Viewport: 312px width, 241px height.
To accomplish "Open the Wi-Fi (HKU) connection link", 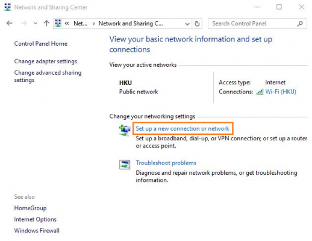I will [281, 92].
